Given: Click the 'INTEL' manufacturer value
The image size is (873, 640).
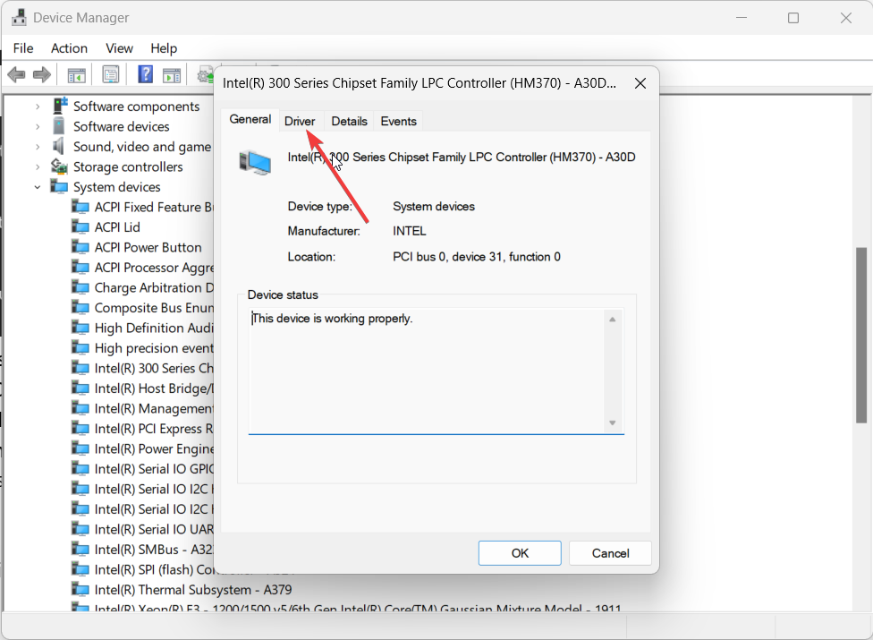Looking at the screenshot, I should click(410, 231).
